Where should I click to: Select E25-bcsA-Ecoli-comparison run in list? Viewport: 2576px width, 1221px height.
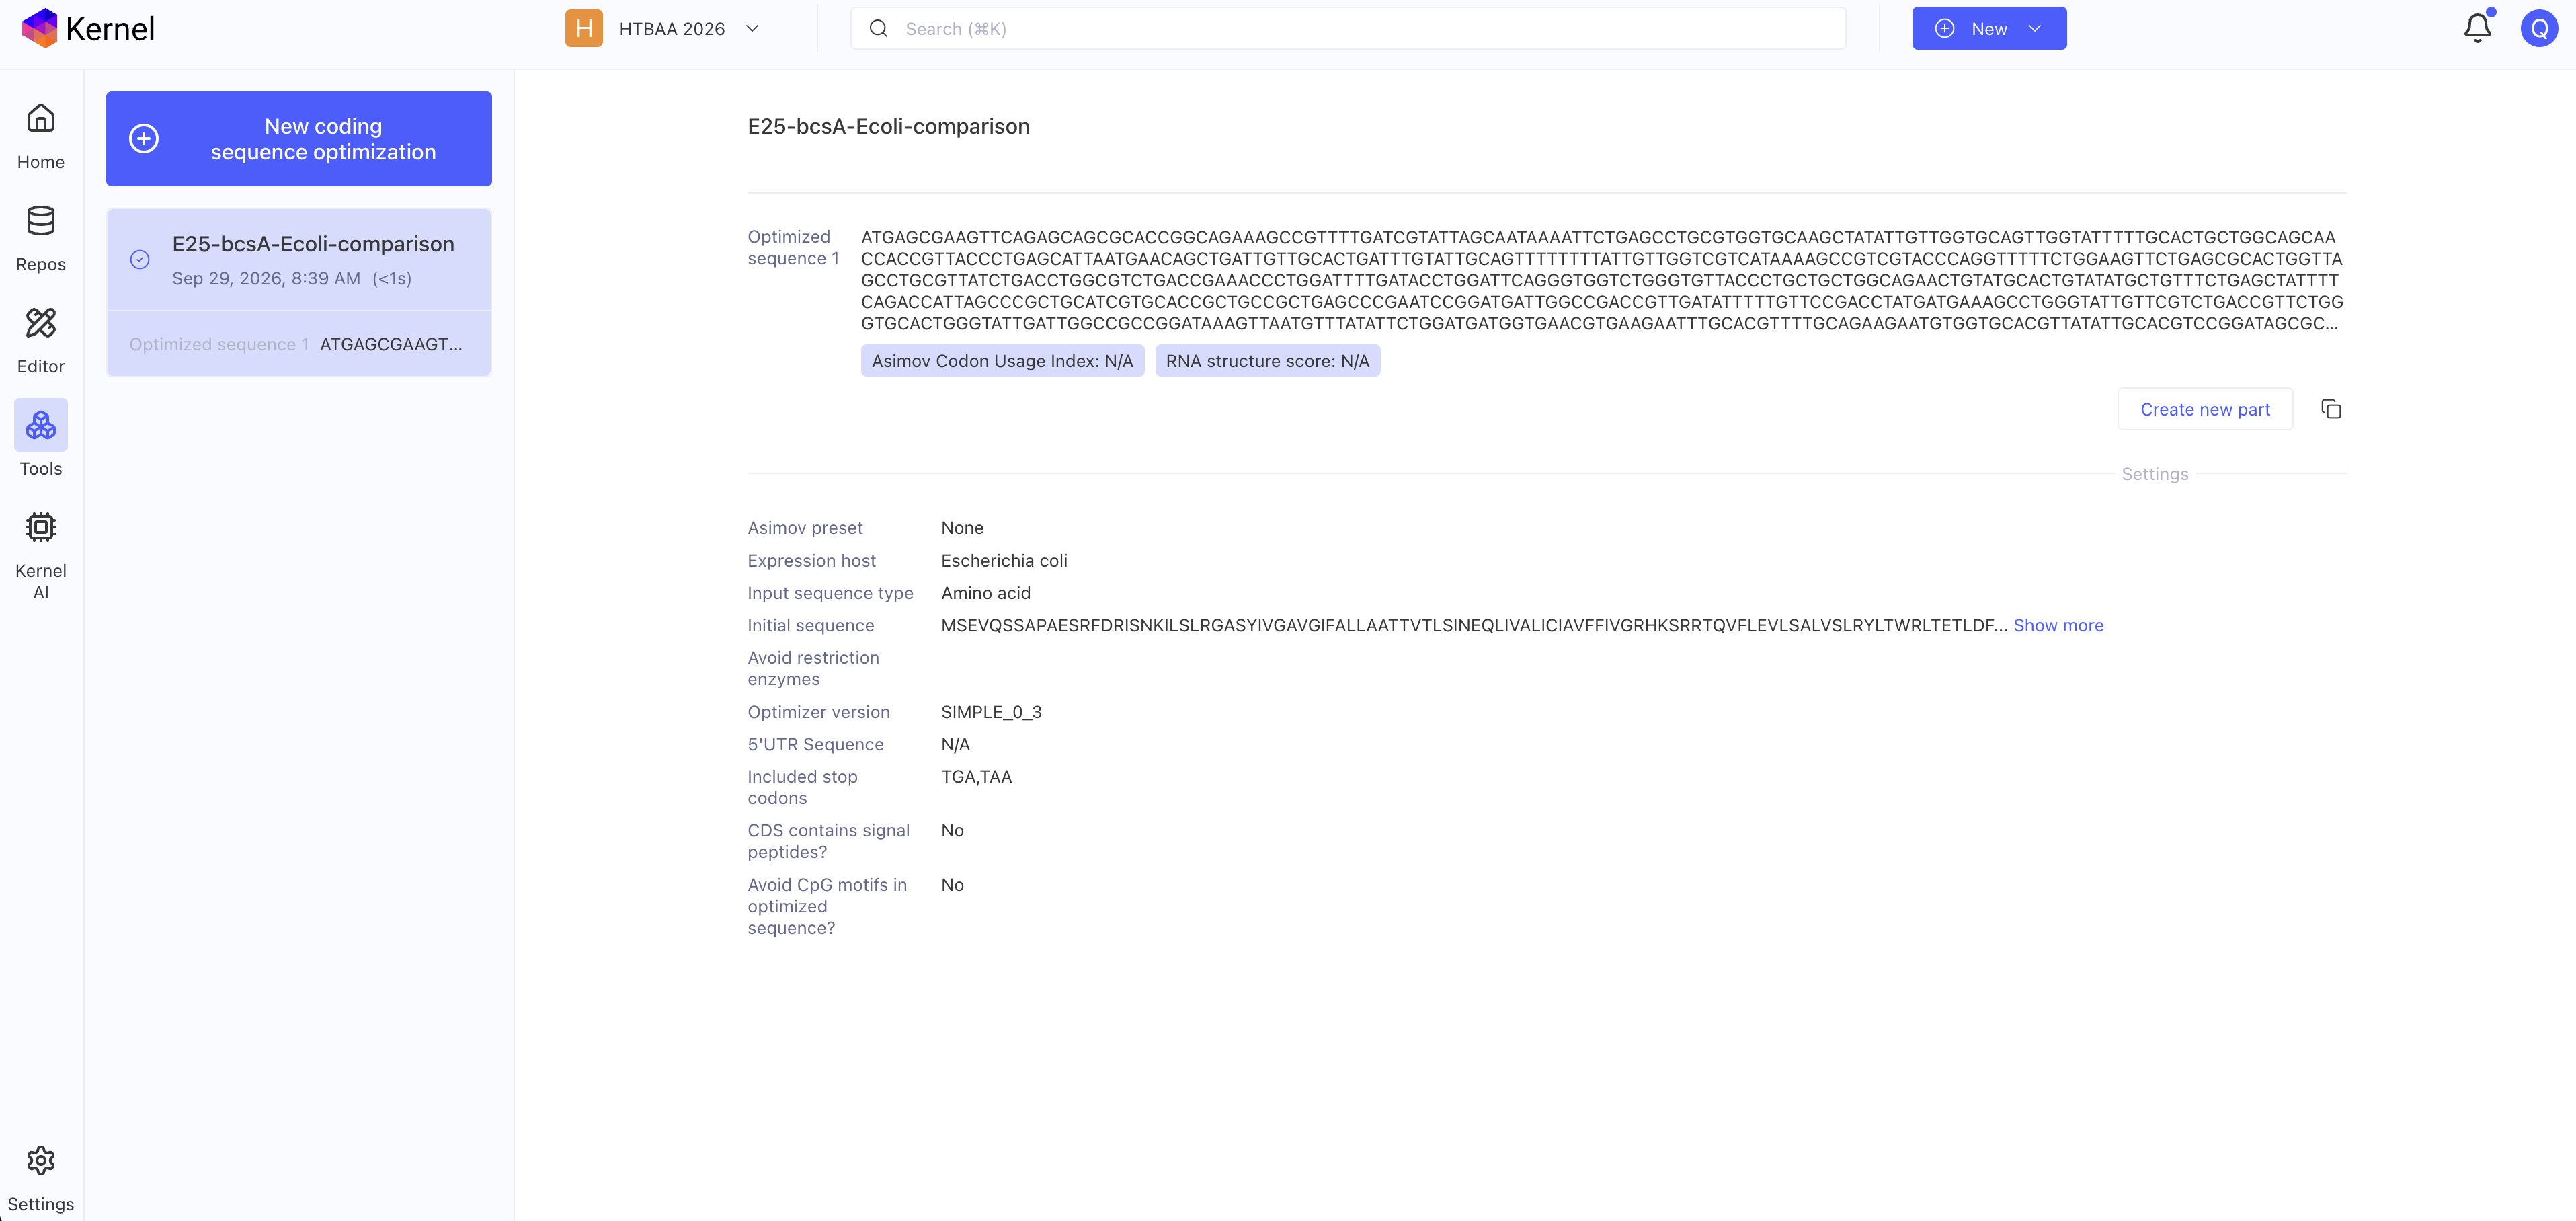pyautogui.click(x=299, y=260)
